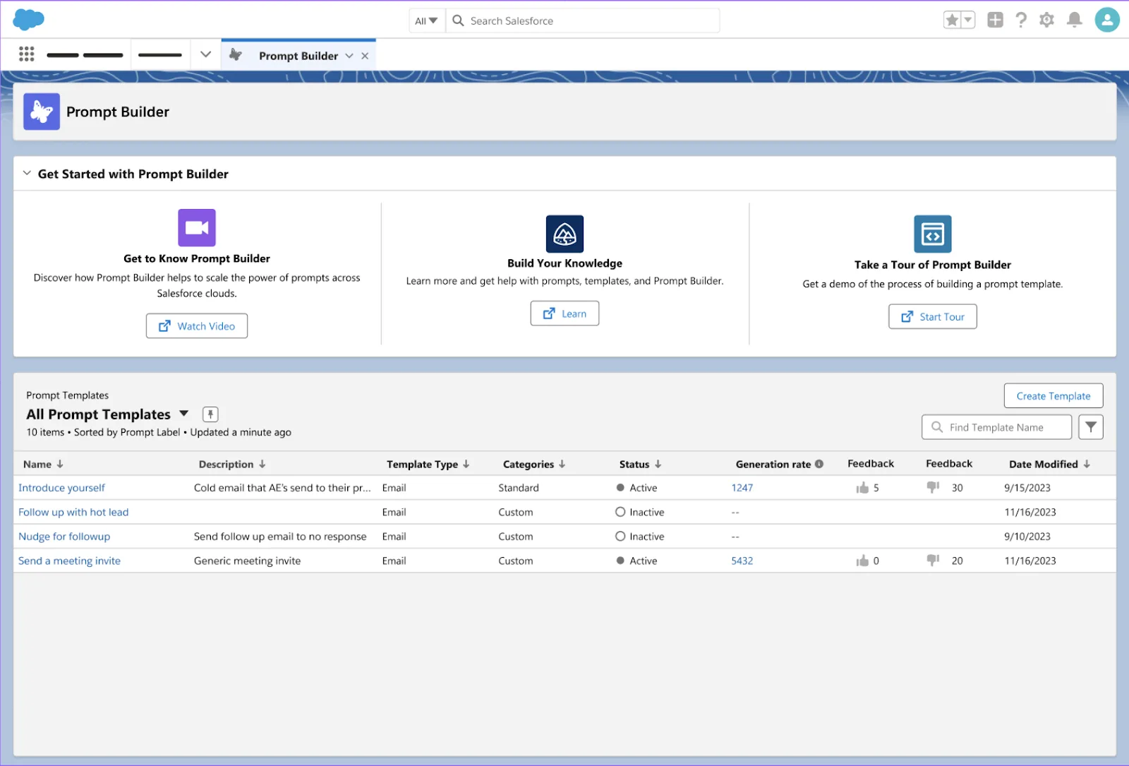This screenshot has height=766, width=1129.
Task: Click generation rate 5432 link
Action: tap(742, 561)
